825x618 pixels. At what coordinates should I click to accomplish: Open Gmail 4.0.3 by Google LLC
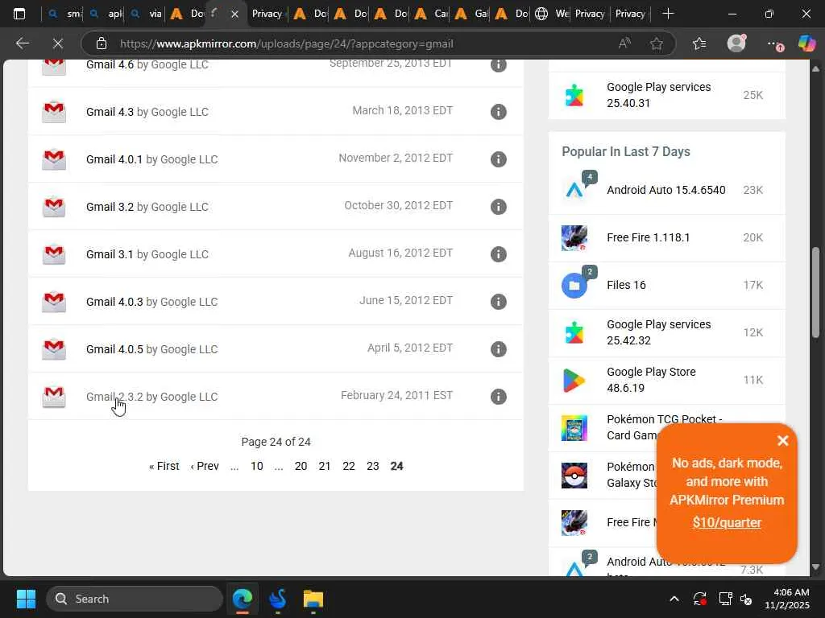(152, 302)
